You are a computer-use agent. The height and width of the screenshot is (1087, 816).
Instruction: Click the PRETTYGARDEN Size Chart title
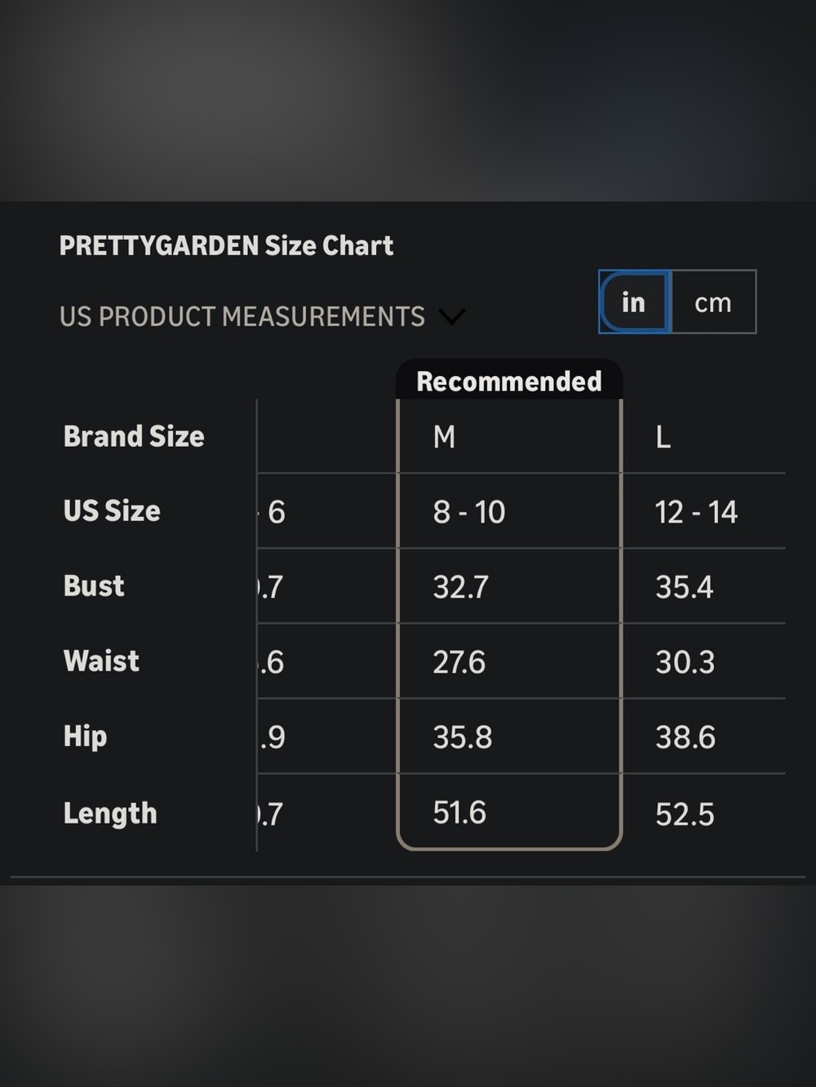[227, 245]
